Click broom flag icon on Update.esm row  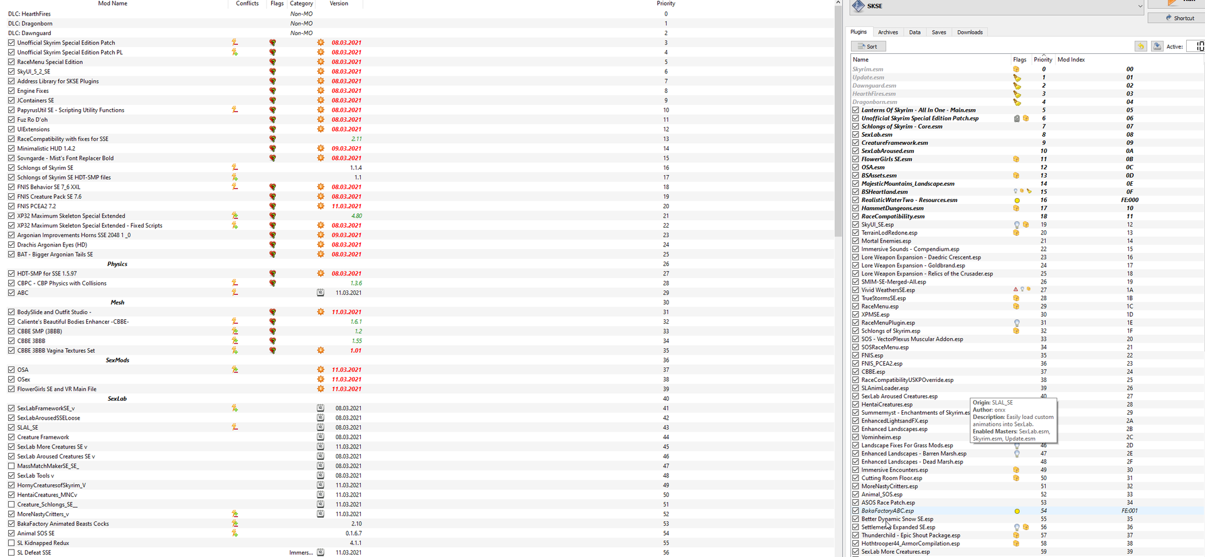(1017, 78)
